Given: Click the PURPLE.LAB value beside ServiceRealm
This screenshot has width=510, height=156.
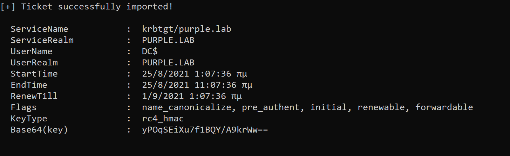Looking at the screenshot, I should (x=168, y=40).
